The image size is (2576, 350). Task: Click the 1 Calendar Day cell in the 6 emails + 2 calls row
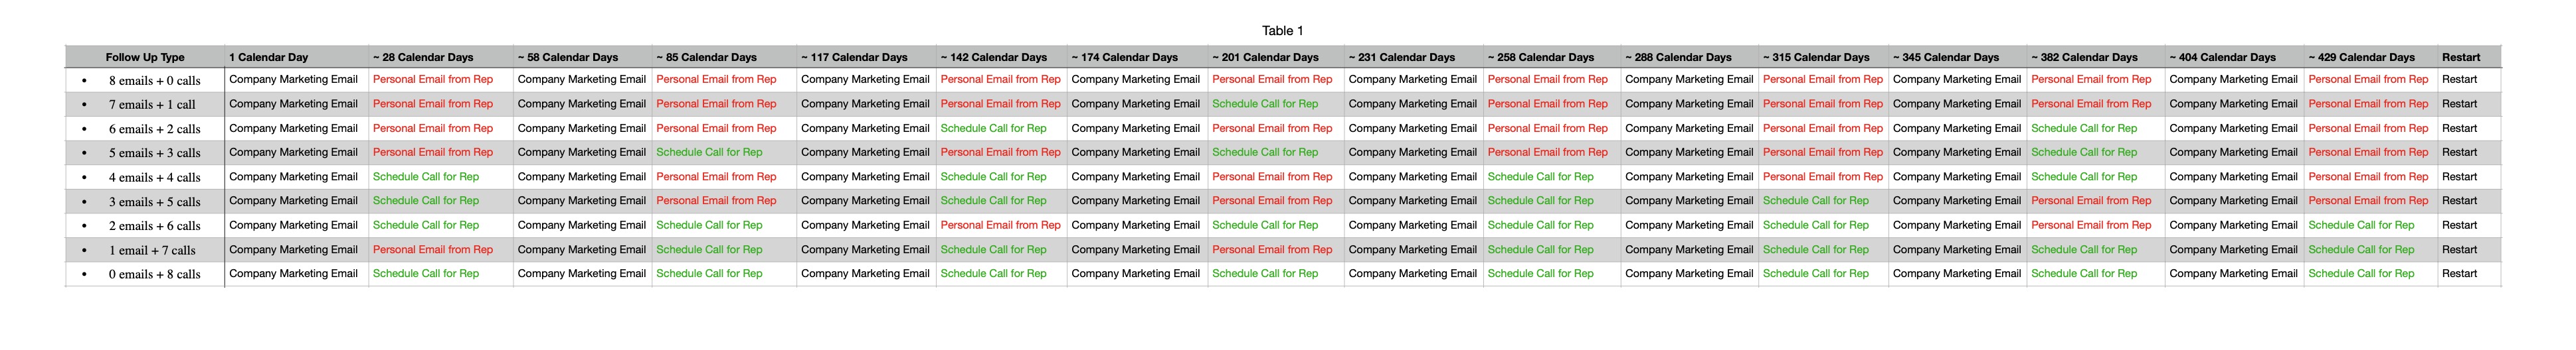pos(297,129)
